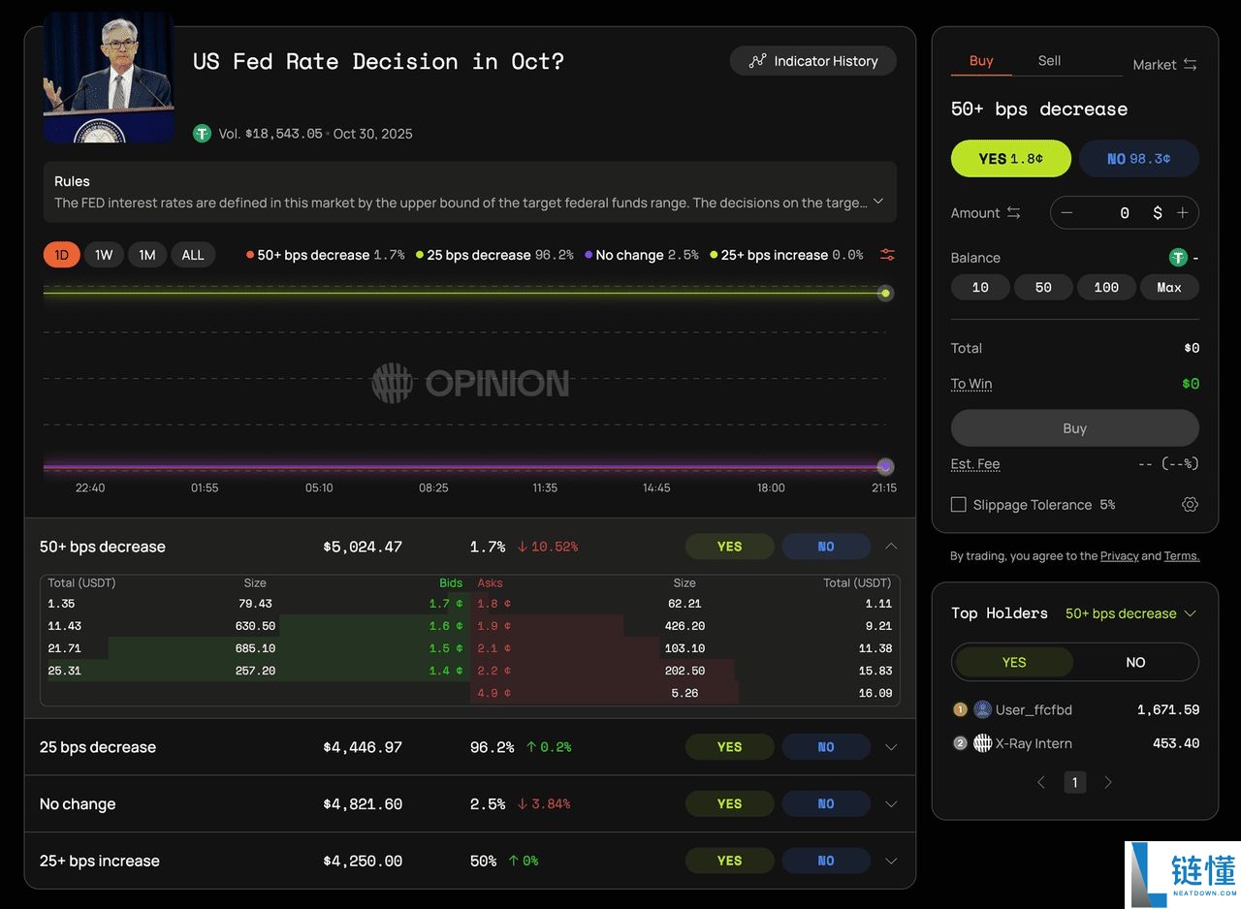Click the minus icon in amount field

click(x=1066, y=213)
